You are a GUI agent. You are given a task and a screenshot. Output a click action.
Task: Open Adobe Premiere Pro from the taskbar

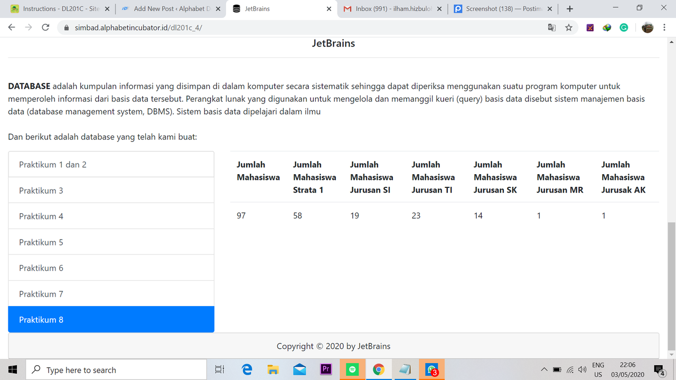pos(326,369)
